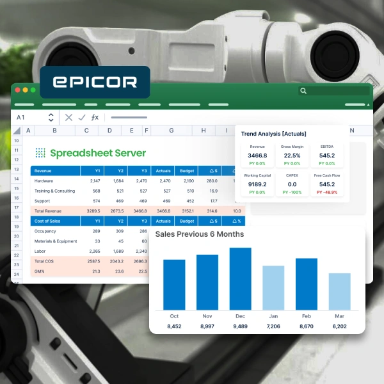384x384 pixels.
Task: Click the EBITDA 545.2 card
Action: coord(327,156)
